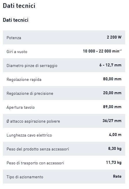This screenshot has height=189, width=129.
Task: Select the 'Giri a vuoto' row label
Action: [17, 52]
